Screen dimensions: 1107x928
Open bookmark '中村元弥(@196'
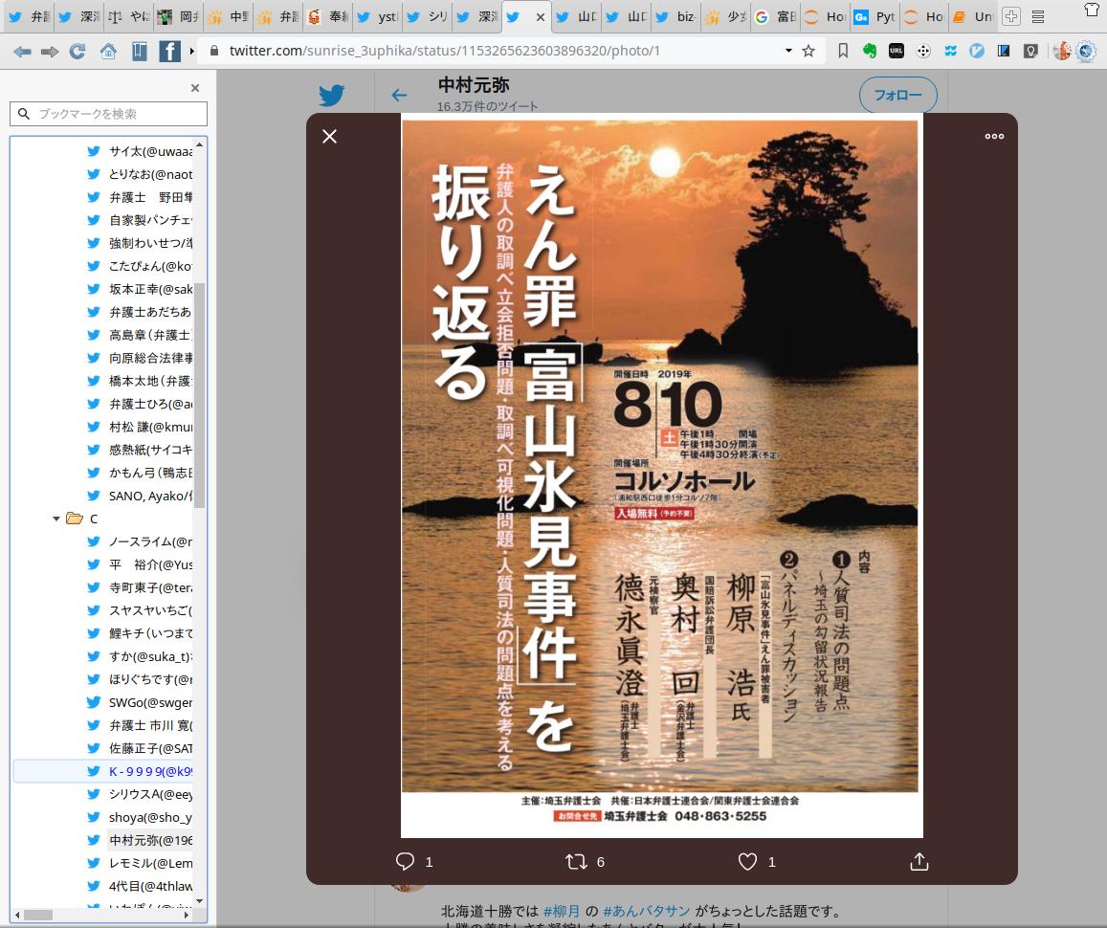140,840
